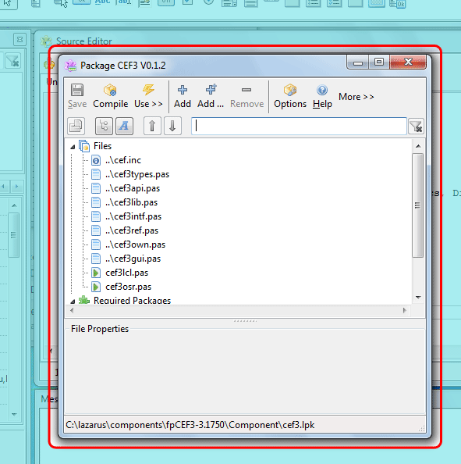Viewport: 461px width, 464px height.
Task: Select ..\cef.inc in file list
Action: [x=123, y=160]
